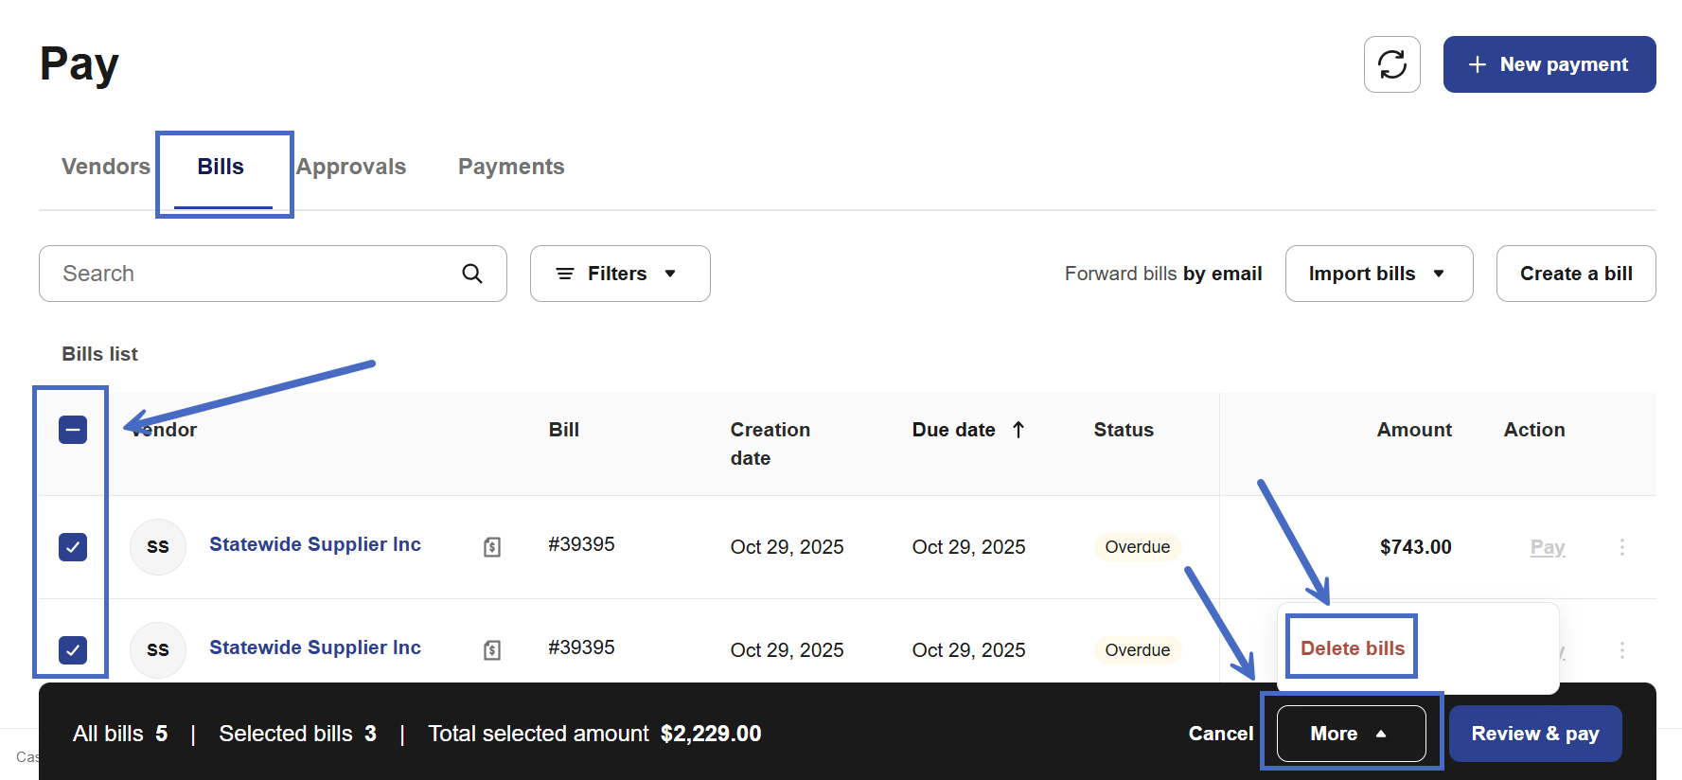Choose Delete bills from the menu
The image size is (1682, 780).
[1352, 648]
